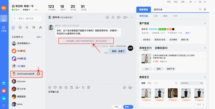Click the refresh icon beside 爱用交易 tab
The height and width of the screenshot is (109, 215).
200,9
